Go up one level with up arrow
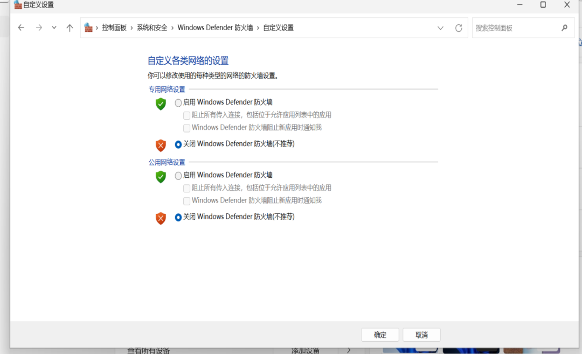The width and height of the screenshot is (582, 354). coord(70,28)
